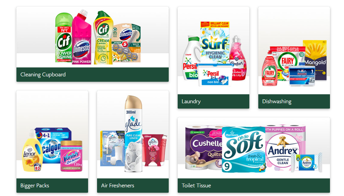Click the Cif Cream Lemon bottle
Image resolution: width=344 pixels, height=196 pixels.
(103, 38)
